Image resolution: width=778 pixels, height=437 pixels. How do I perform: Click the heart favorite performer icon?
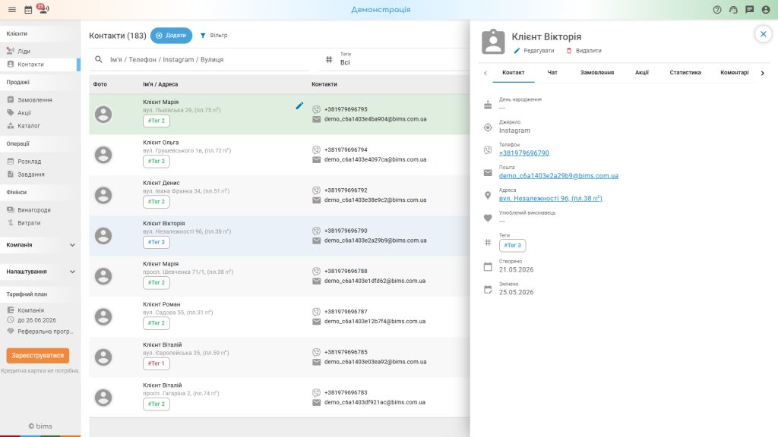pos(488,218)
